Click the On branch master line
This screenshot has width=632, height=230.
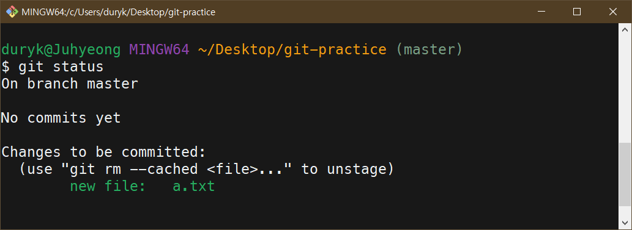tap(69, 84)
